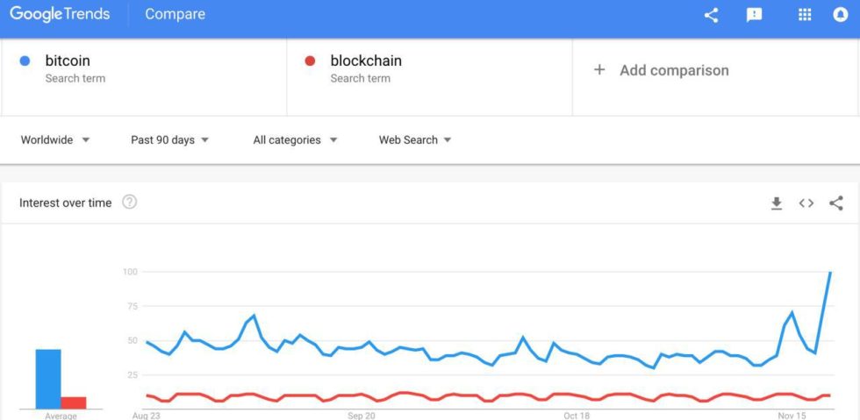
Task: Download the Interest over time chart
Action: [x=776, y=203]
